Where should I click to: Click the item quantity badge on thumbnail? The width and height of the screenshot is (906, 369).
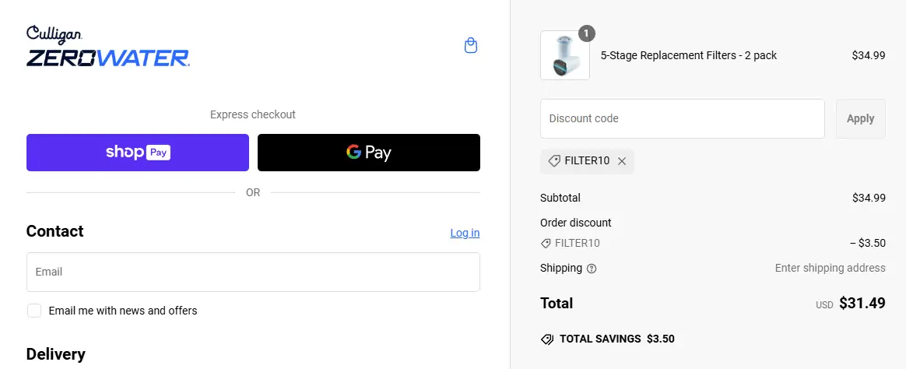[587, 33]
